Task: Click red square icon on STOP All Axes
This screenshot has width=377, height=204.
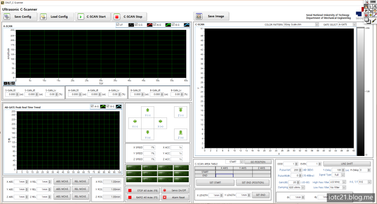Action: [x=130, y=190]
